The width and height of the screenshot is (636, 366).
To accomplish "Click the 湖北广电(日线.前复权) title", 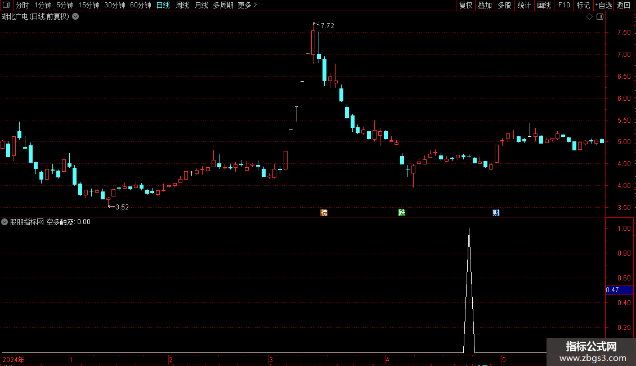I will point(35,17).
